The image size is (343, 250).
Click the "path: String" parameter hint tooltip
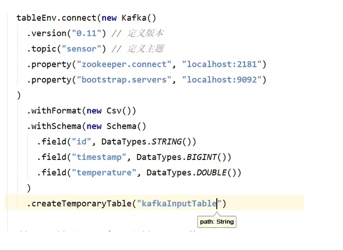tap(217, 221)
